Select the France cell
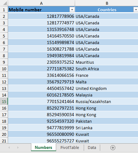This screenshot has width=138, height=153. coord(106,75)
